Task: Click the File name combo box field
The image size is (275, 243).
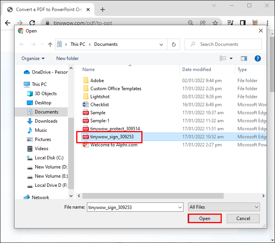Action: point(135,207)
